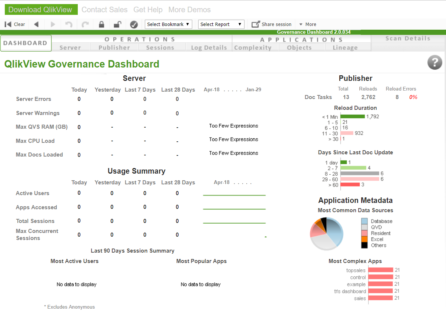Viewport: 446px width, 332px height.
Task: Follow the Contact Sales link
Action: (x=104, y=10)
